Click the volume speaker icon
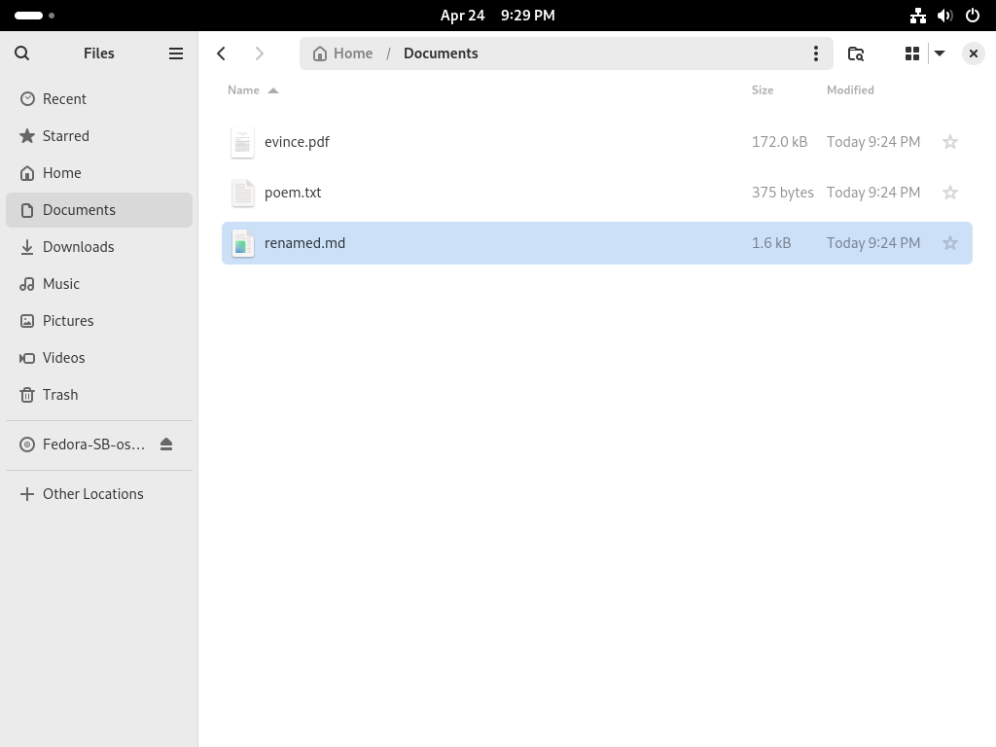Screen dimensions: 996x747 [x=944, y=16]
